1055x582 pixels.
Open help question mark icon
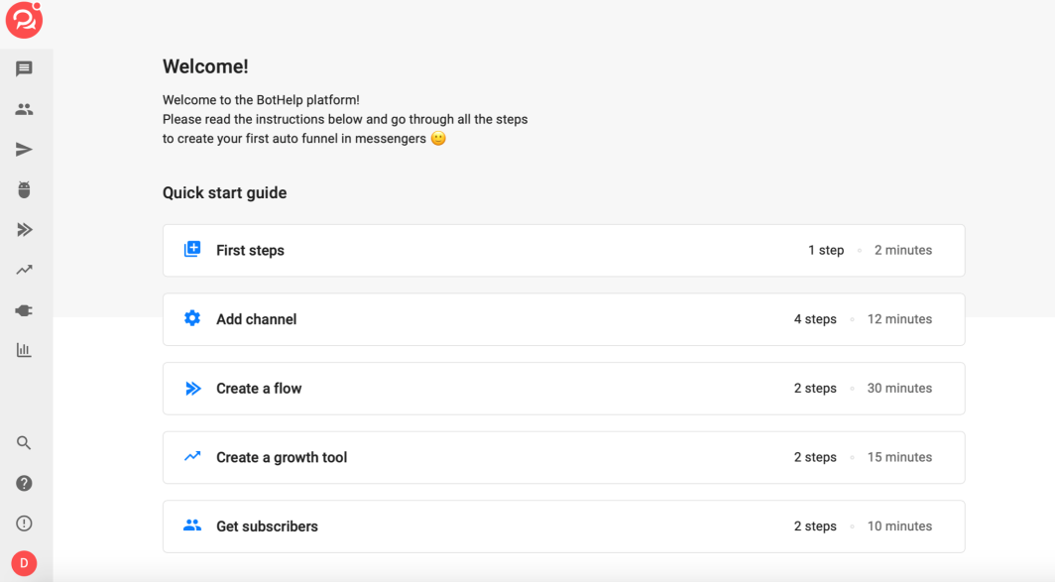point(24,483)
